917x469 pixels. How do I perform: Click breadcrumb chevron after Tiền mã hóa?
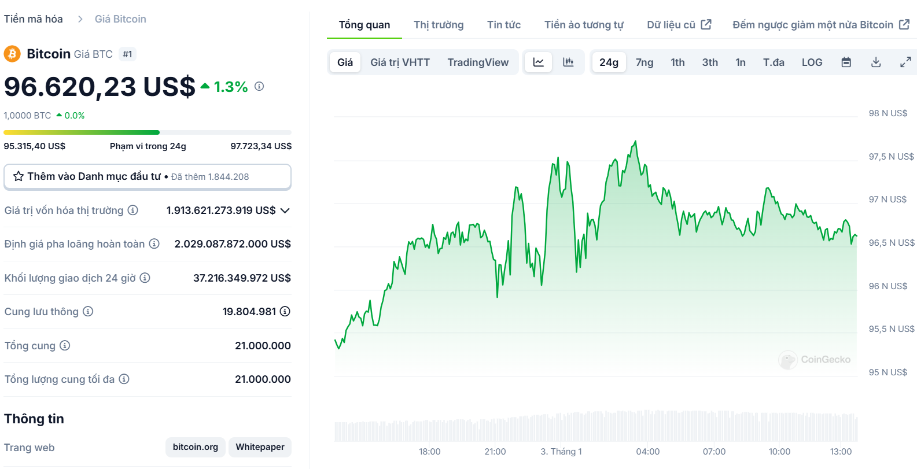(80, 19)
